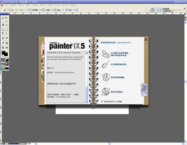Image resolution: width=187 pixels, height=145 pixels.
Task: Click the top pink tab on left page
Action: [43, 48]
